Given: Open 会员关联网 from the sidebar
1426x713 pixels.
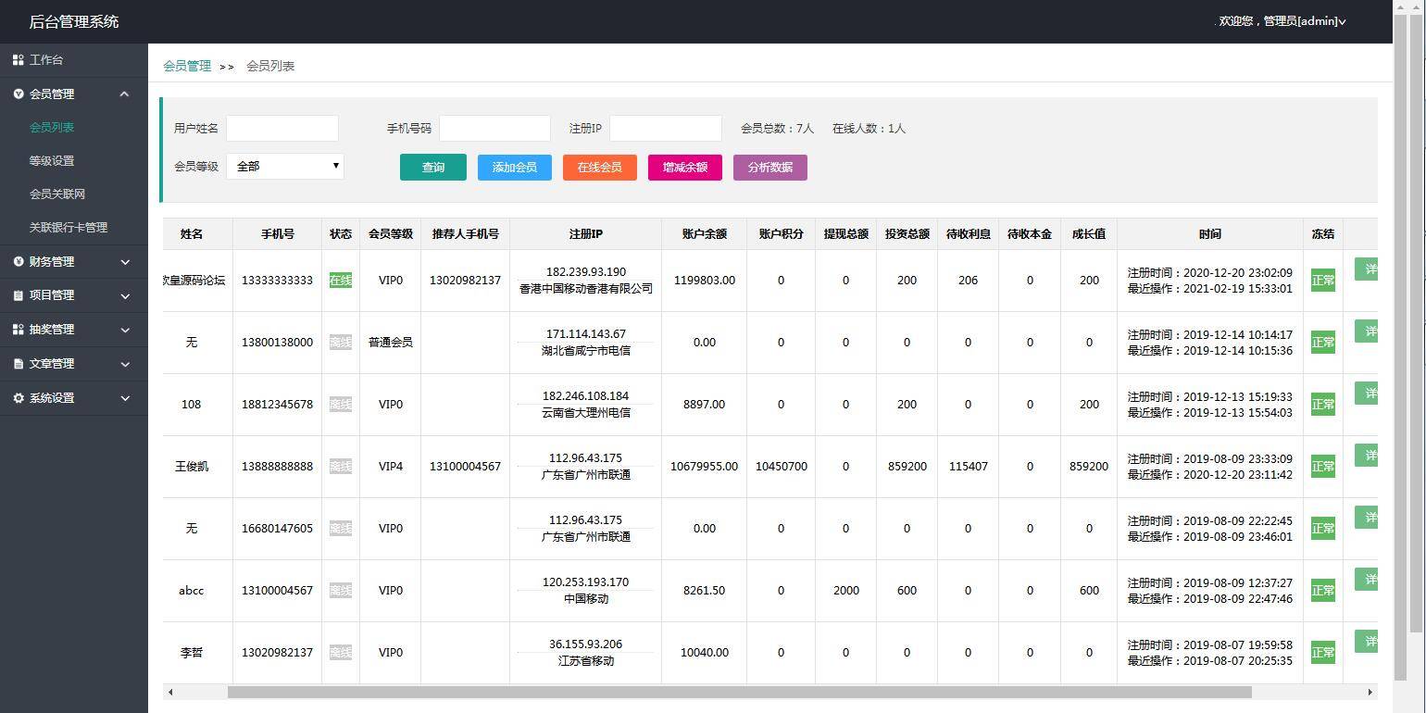Looking at the screenshot, I should pos(59,194).
